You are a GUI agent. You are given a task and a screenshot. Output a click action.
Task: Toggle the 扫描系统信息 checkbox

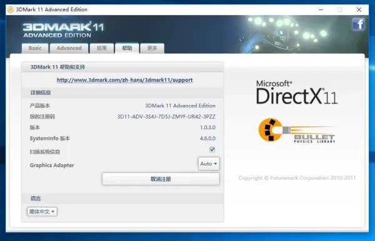[212, 149]
